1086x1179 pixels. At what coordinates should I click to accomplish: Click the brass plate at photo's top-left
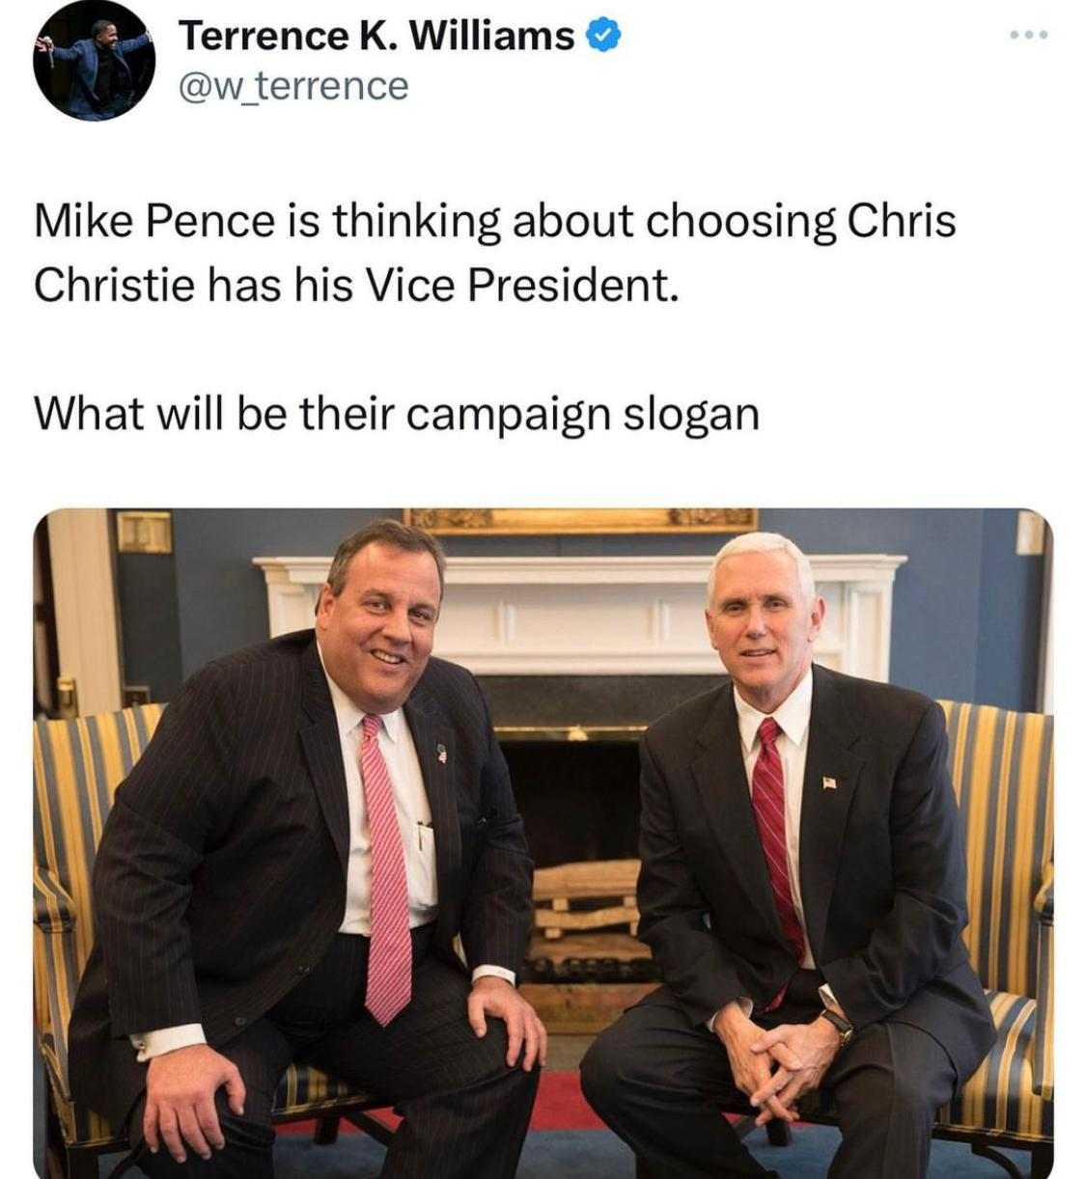(144, 533)
